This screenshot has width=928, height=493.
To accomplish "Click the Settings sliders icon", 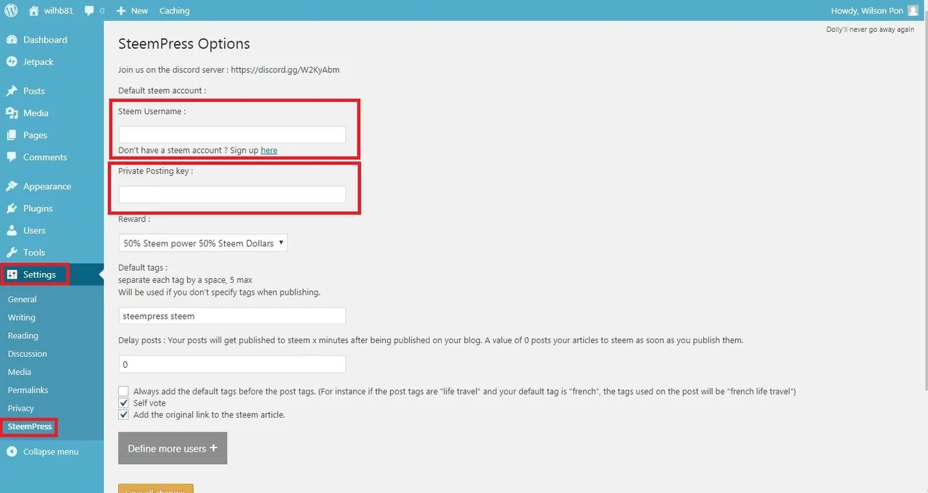I will [x=12, y=274].
